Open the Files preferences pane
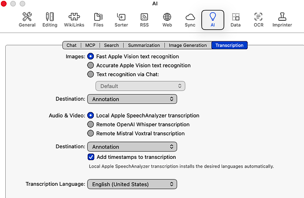The width and height of the screenshot is (304, 198). coord(98,20)
